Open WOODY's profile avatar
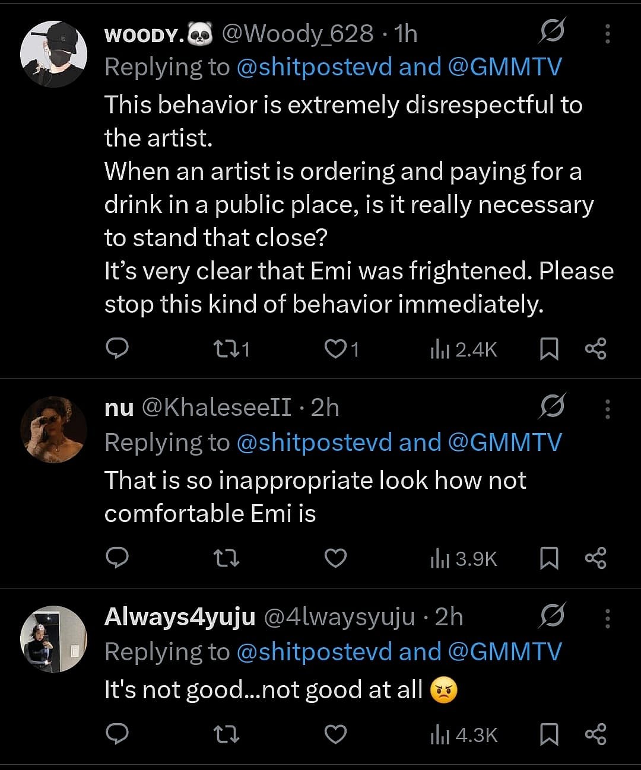This screenshot has width=641, height=770. (x=53, y=55)
